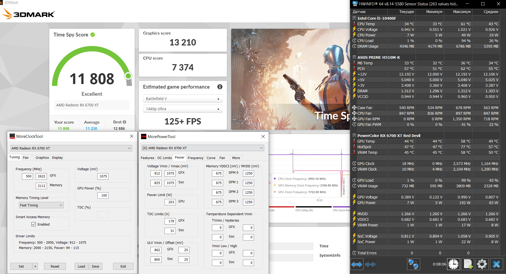506x274 pixels.
Task: Click Power Limit GPU value field
Action: [170, 202]
